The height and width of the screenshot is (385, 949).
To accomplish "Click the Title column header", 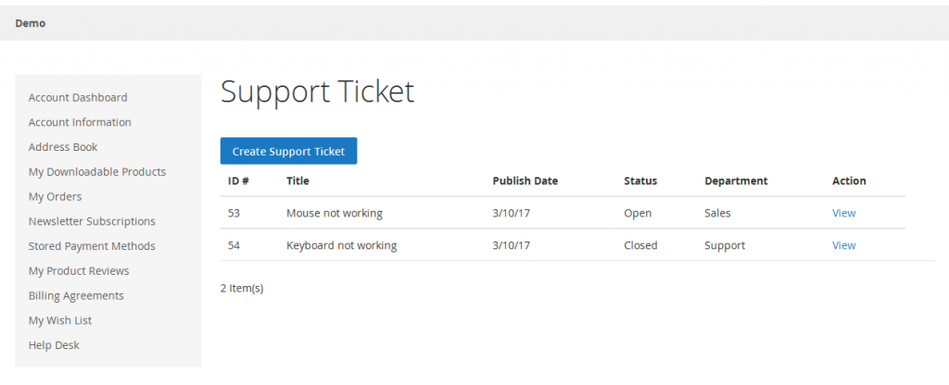I will (297, 180).
